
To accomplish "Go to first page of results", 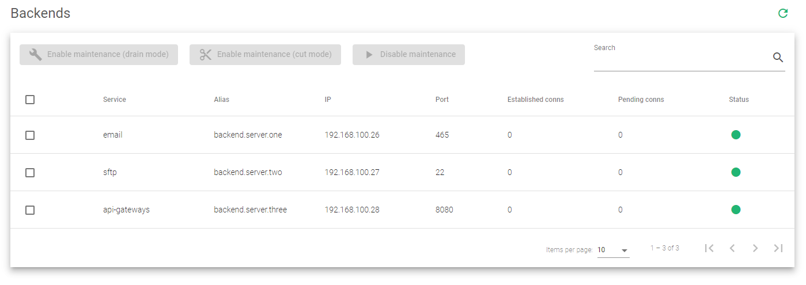I will tap(709, 248).
